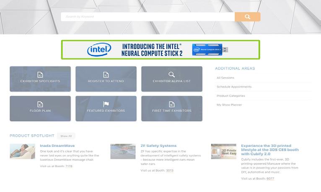Click the Intel logo in the banner
The width and height of the screenshot is (321, 192).
click(99, 50)
